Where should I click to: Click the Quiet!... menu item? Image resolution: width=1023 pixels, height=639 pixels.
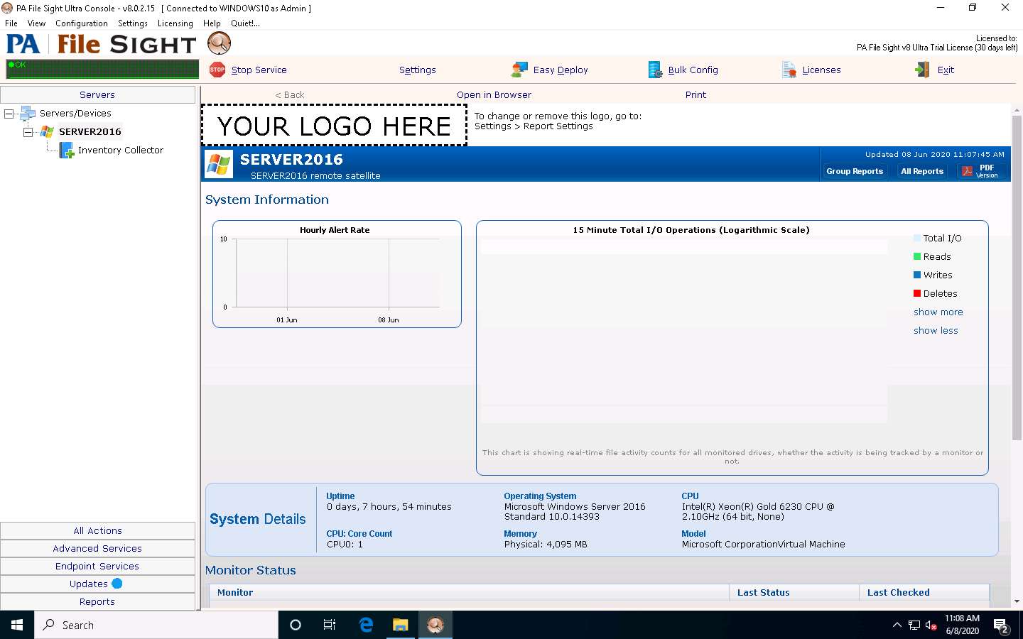(x=245, y=23)
